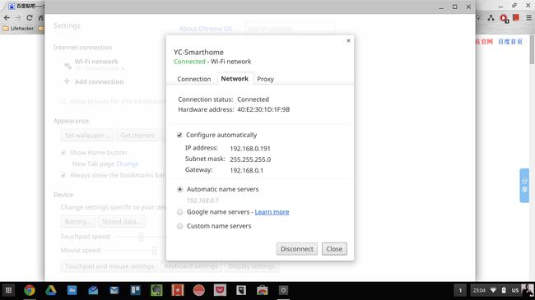535x300 pixels.
Task: Click the battery indicator in the system tray
Action: [504, 290]
